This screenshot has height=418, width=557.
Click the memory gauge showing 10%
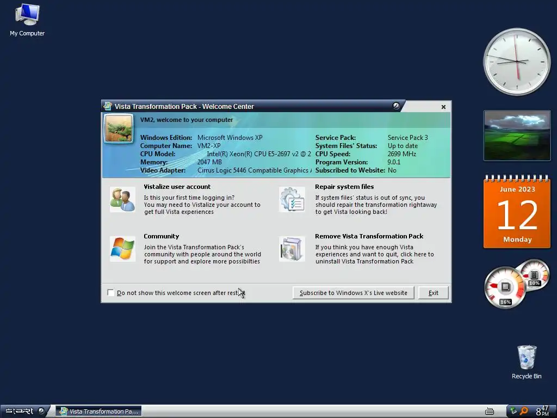534,275
